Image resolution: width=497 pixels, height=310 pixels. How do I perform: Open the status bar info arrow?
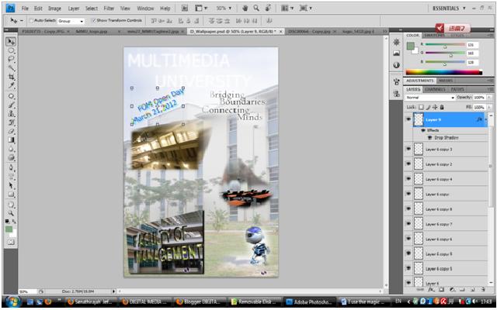tap(113, 291)
